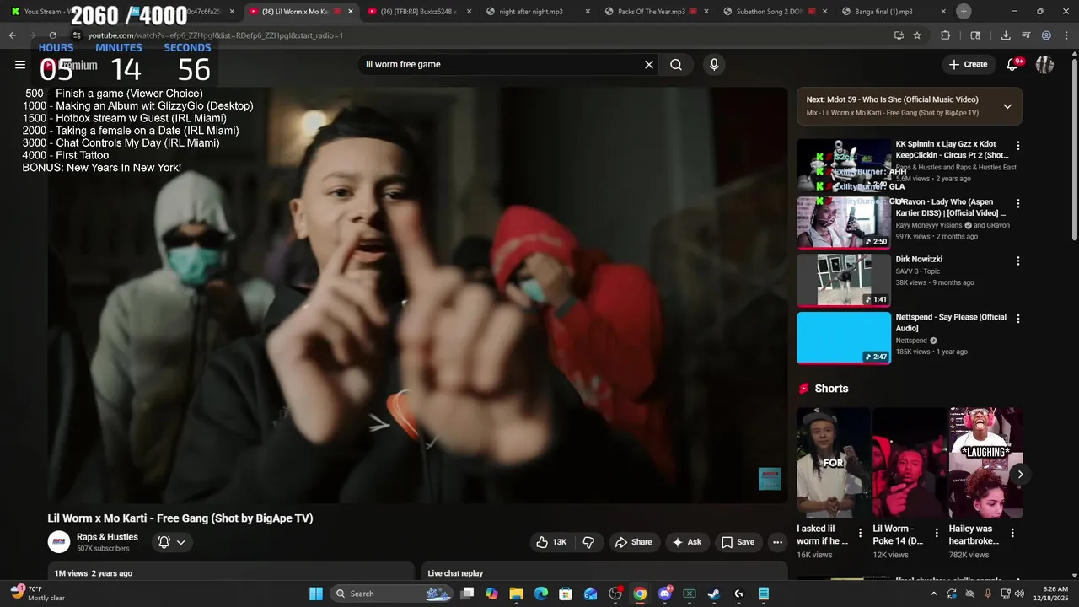Expand Live chat replay panel
Screen dimensions: 1079x607
(604, 573)
